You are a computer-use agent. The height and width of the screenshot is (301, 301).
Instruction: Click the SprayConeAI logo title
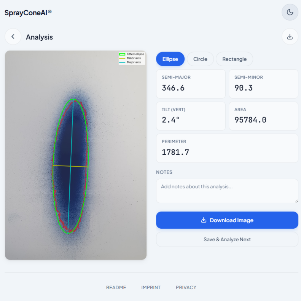tap(28, 13)
